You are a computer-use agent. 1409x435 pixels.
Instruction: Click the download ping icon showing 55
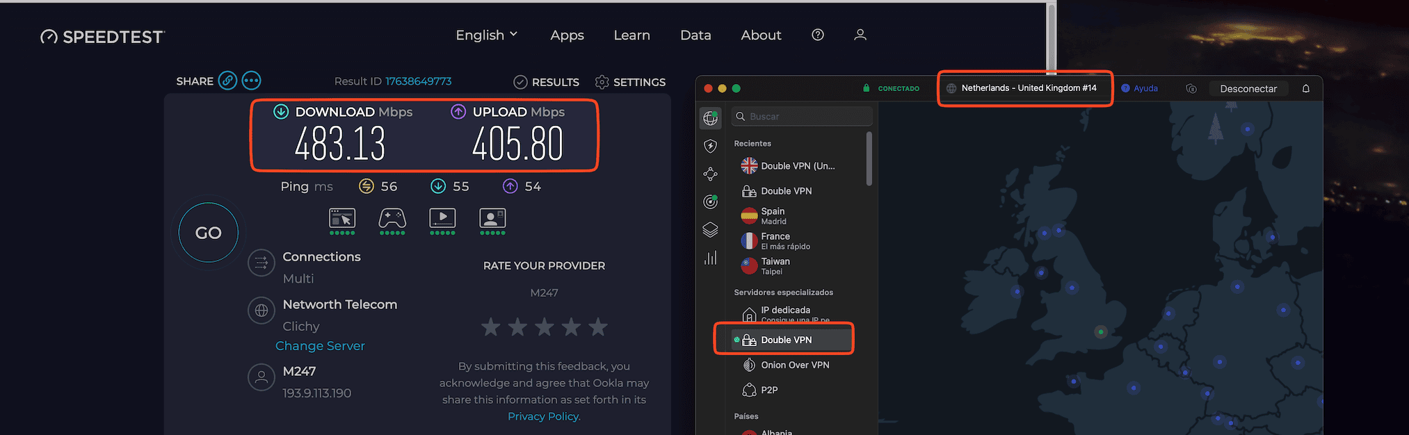tap(438, 186)
